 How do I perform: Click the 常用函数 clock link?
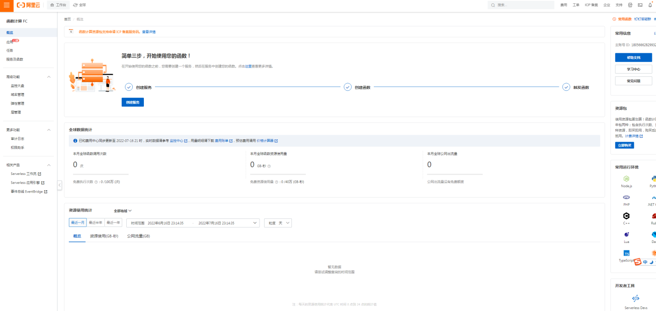click(622, 19)
